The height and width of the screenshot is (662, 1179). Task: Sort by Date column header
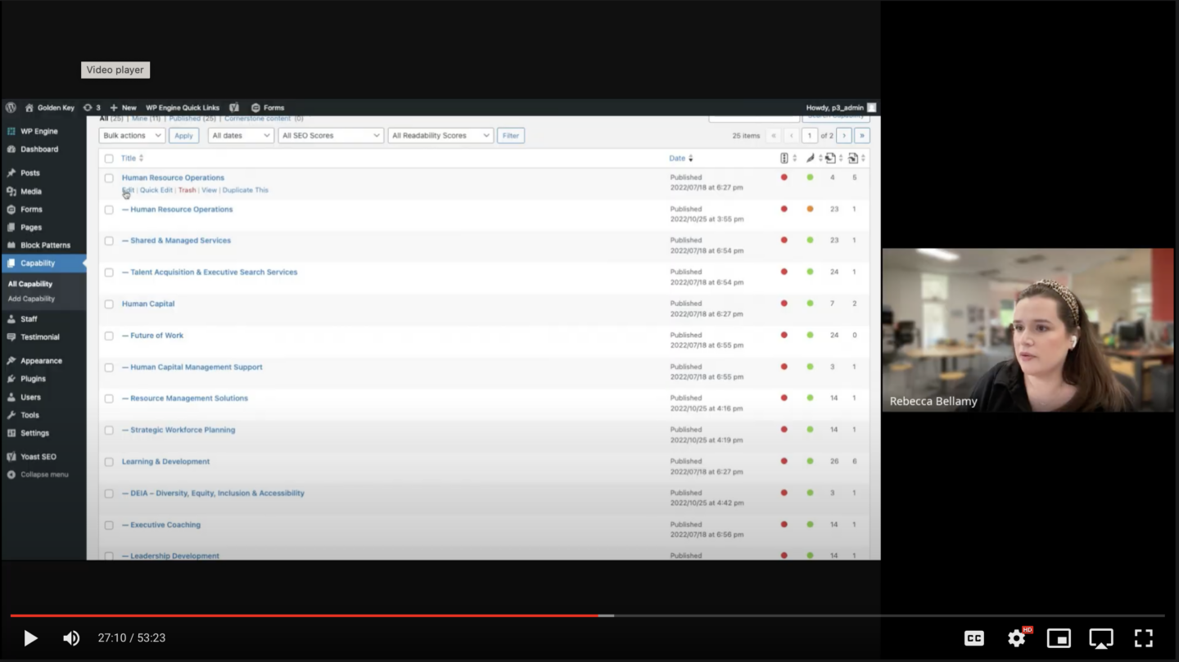point(680,158)
